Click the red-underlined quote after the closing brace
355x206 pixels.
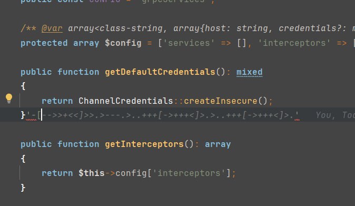28,115
